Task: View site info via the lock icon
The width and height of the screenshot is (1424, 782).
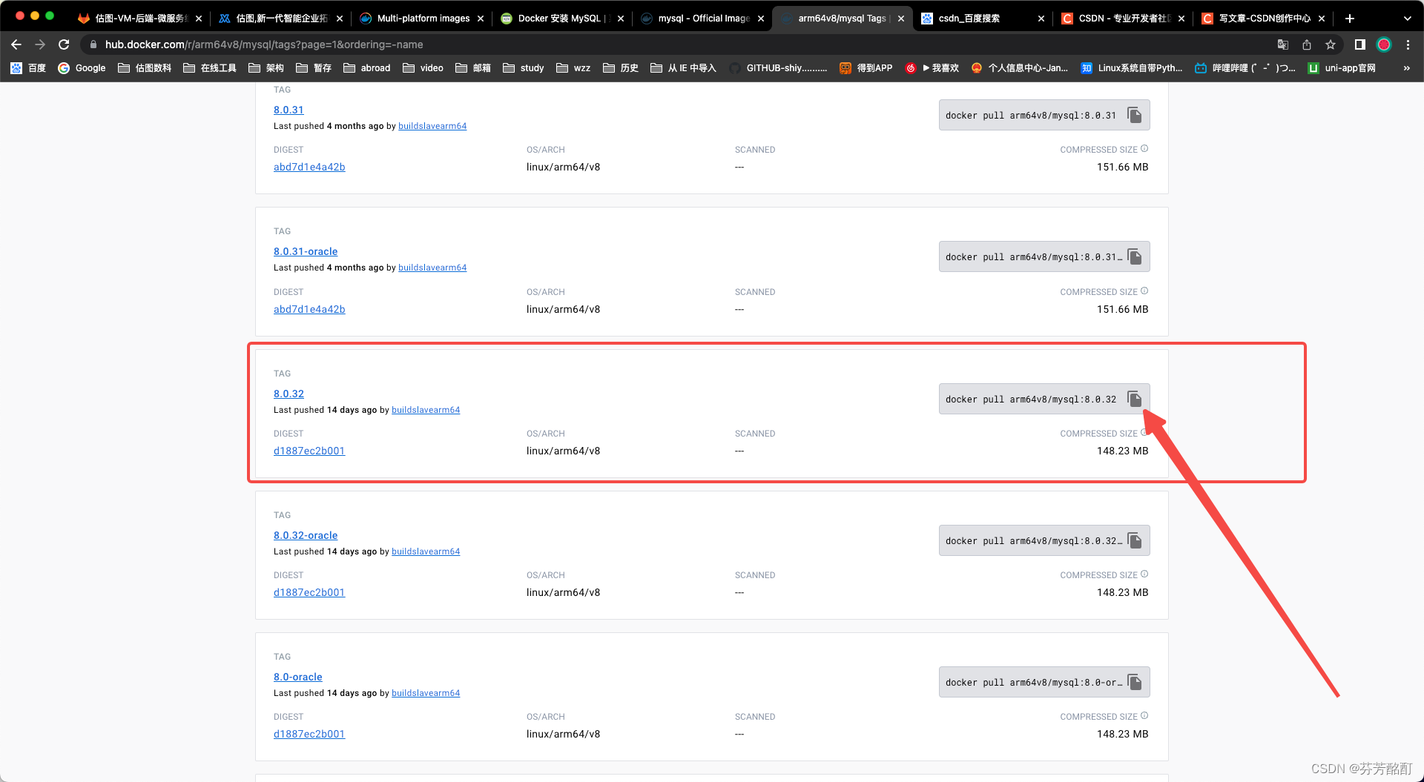Action: 93,44
